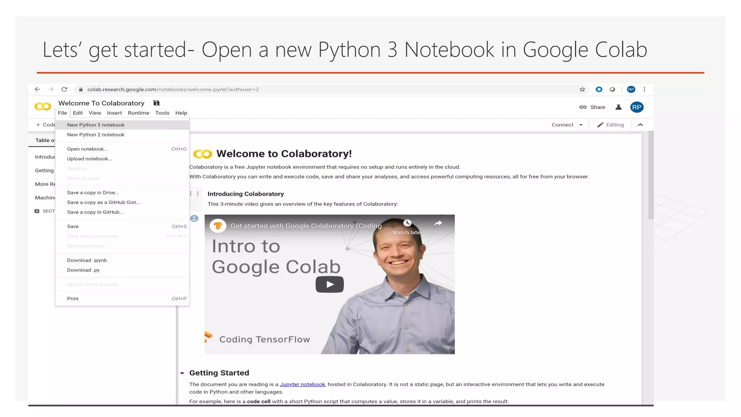
Task: Go to More Resources item in table of contents
Action: [45, 184]
